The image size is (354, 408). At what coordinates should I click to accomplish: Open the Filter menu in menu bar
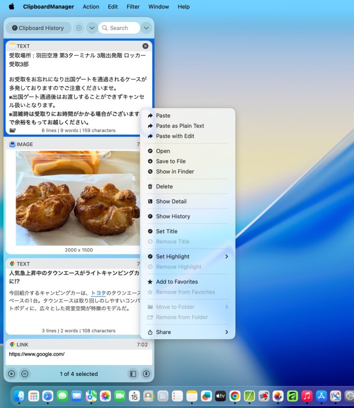click(x=133, y=7)
